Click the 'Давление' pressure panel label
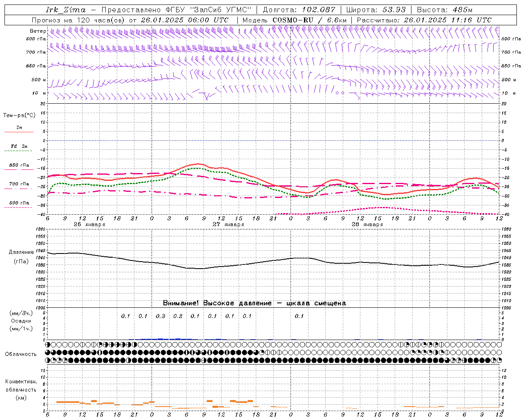The width and height of the screenshot is (523, 418). tap(21, 252)
